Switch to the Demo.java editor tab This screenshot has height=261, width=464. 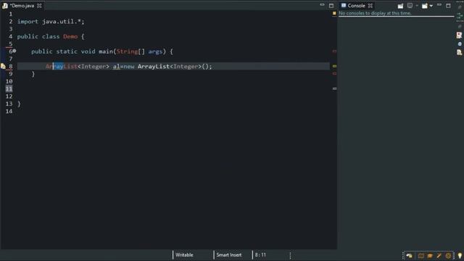point(22,6)
